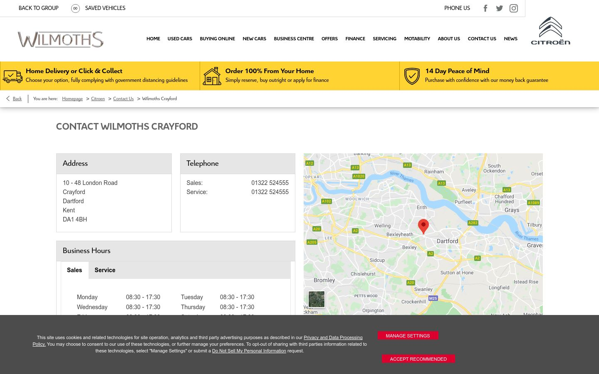The image size is (599, 374).
Task: Click Thursday hours 08:30 - 17:30
Action: coord(237,307)
